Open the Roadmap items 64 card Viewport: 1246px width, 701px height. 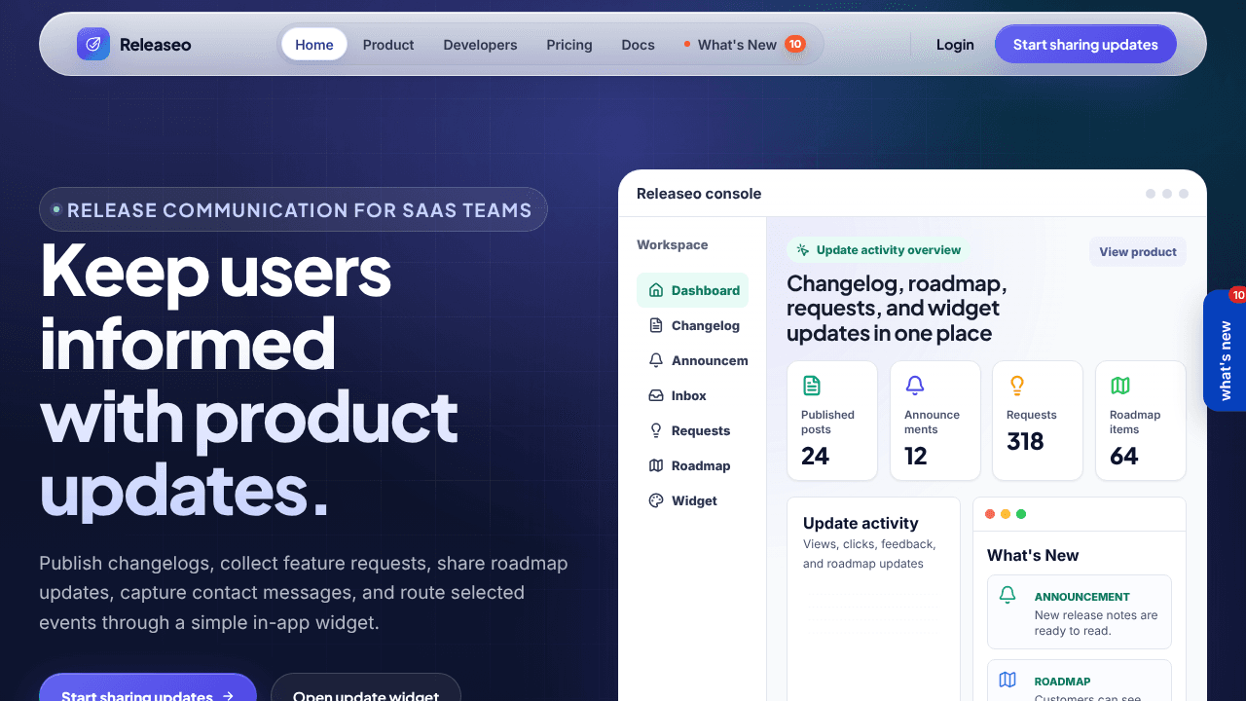tap(1141, 421)
